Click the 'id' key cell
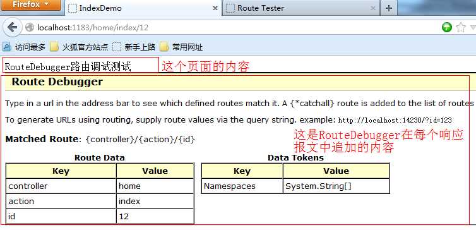Viewport: 476px width, 230px height. [61, 216]
